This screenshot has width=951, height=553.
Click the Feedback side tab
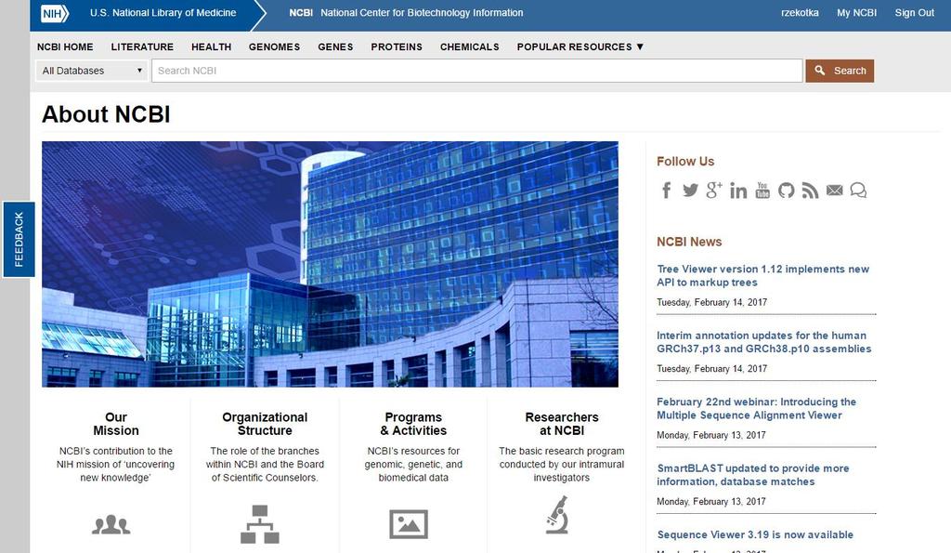[x=19, y=239]
